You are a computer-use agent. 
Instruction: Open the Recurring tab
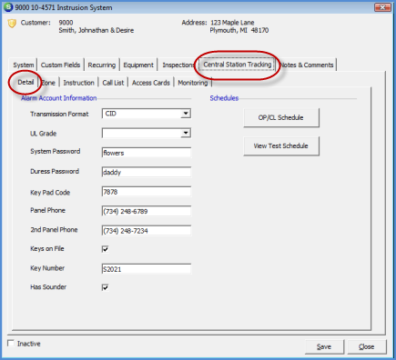(x=102, y=65)
